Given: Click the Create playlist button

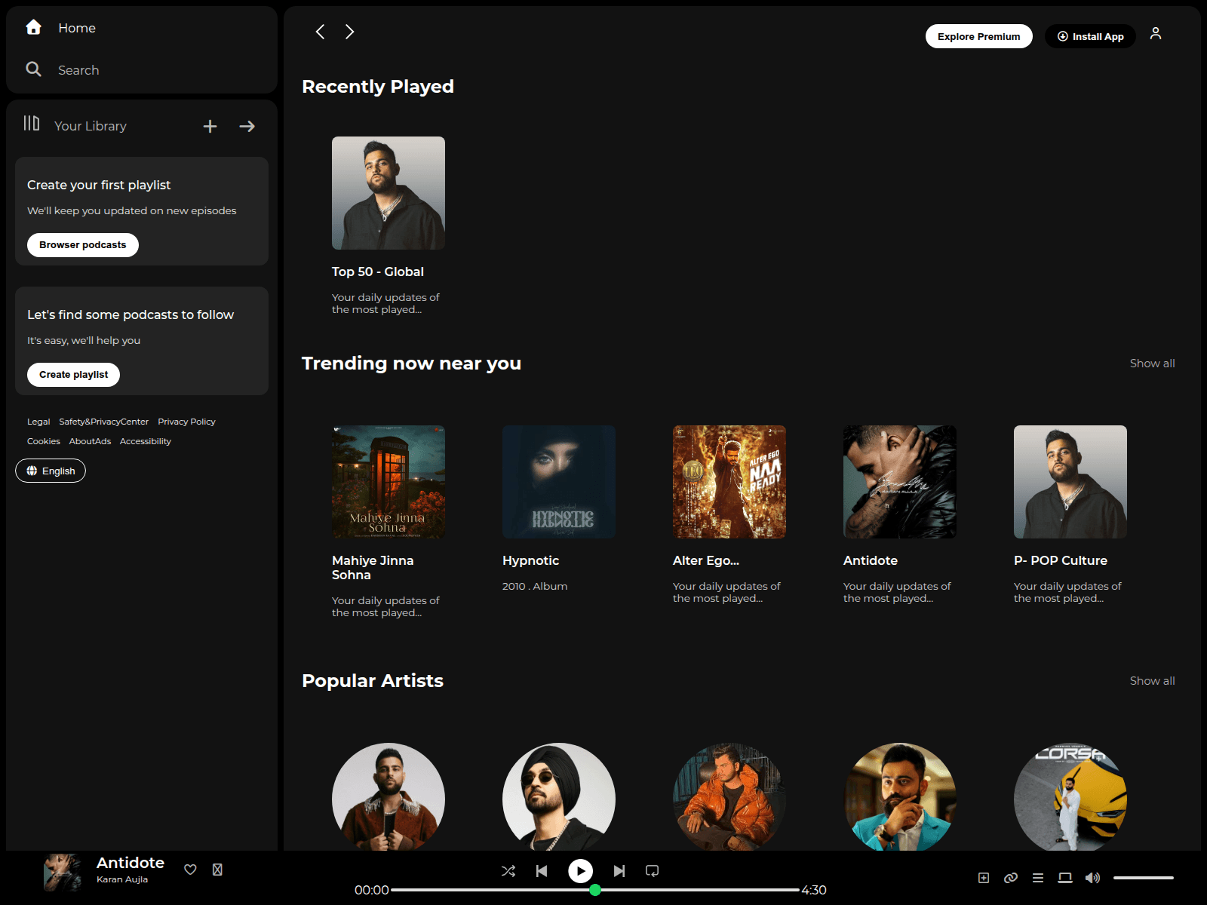Looking at the screenshot, I should 73,375.
